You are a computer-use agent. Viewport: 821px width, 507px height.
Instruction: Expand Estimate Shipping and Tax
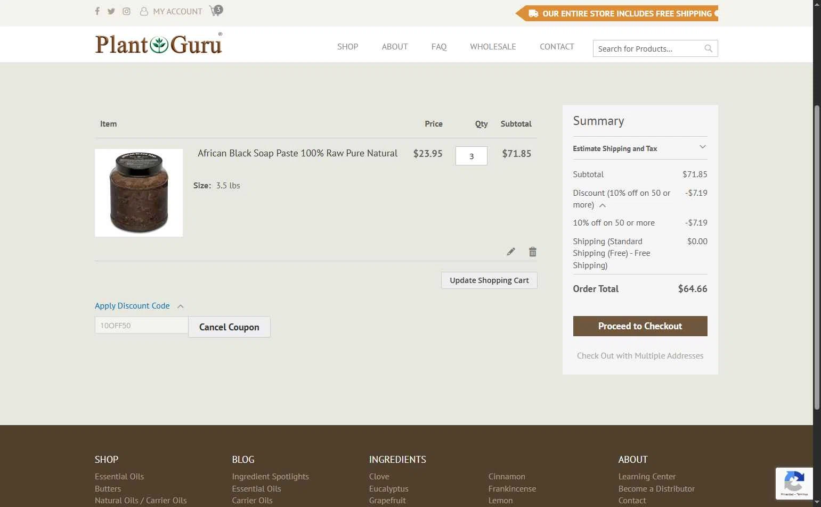640,148
